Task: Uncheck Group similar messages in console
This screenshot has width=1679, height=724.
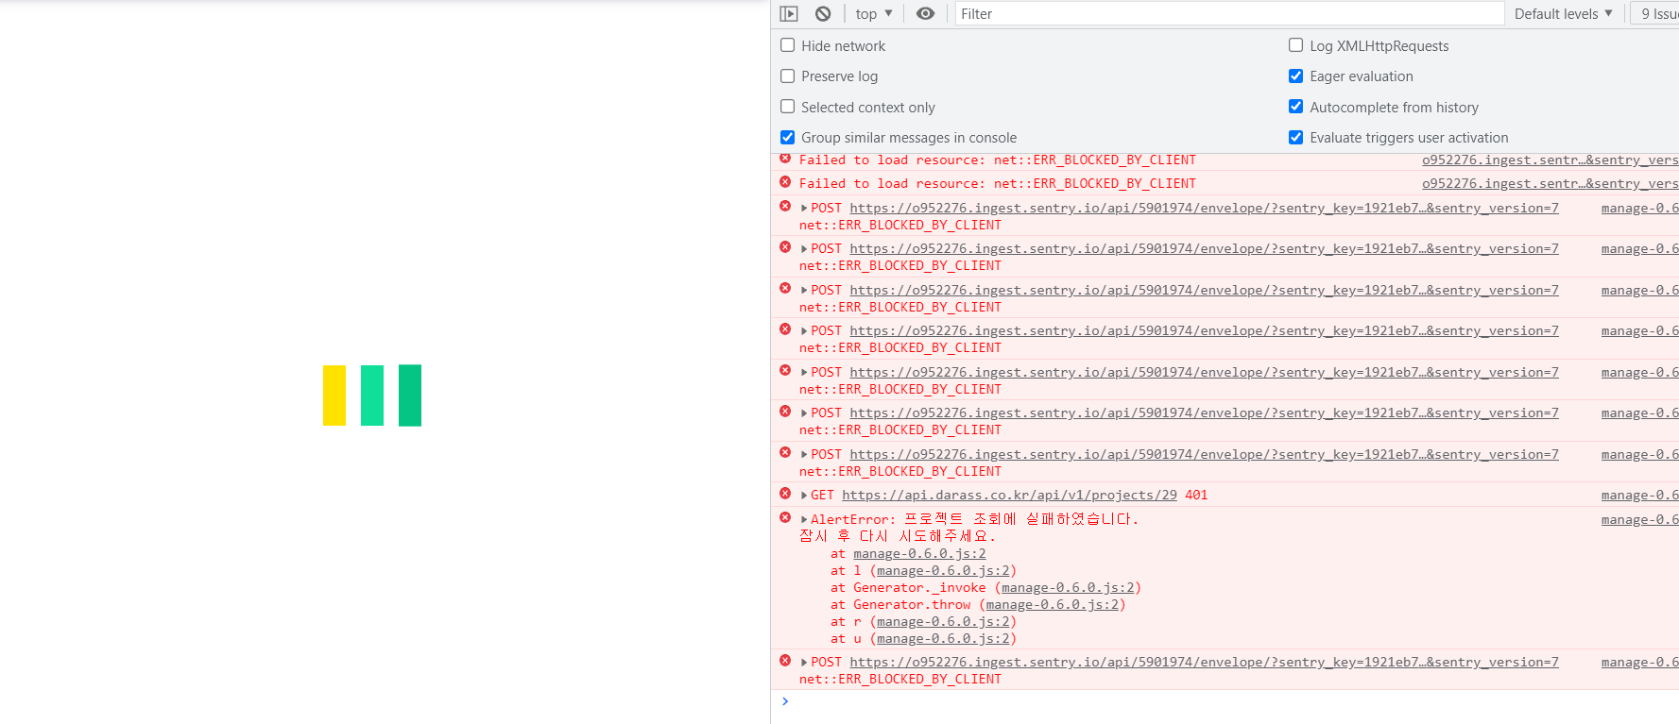Action: pos(788,137)
